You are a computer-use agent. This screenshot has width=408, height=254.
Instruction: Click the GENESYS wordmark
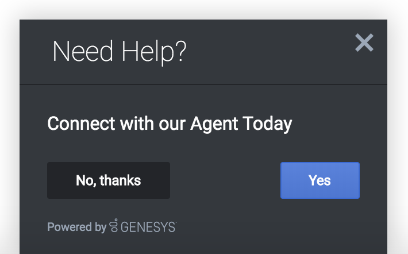148,227
